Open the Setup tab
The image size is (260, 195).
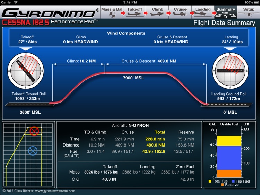pyautogui.click(x=249, y=12)
